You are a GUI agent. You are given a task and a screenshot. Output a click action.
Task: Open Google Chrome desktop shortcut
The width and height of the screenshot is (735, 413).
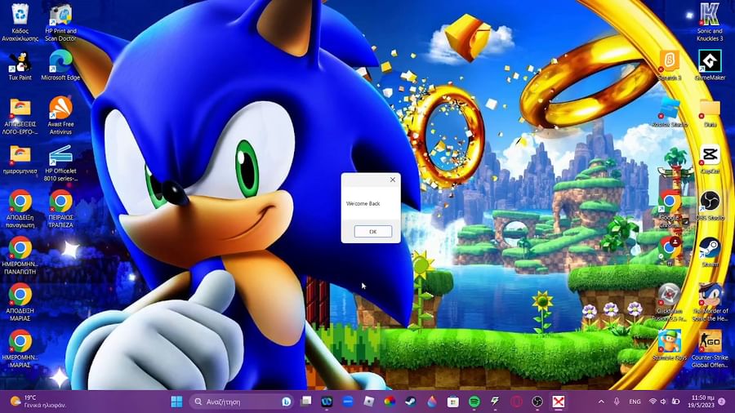(670, 209)
